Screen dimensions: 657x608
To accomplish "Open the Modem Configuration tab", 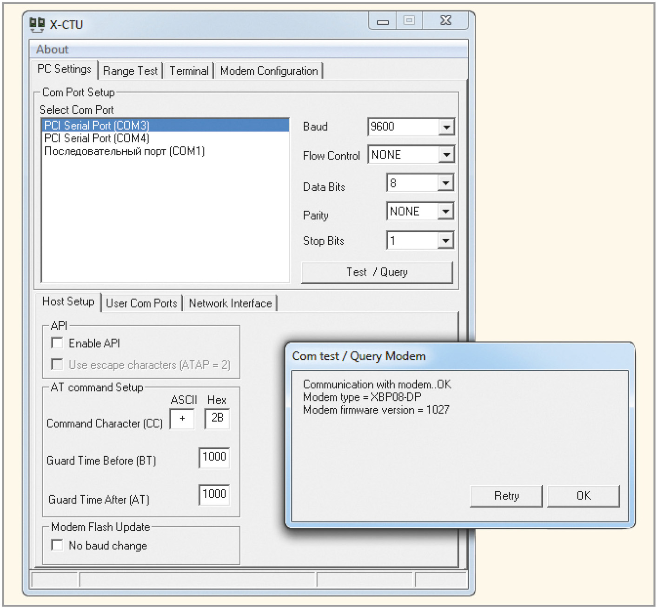I will click(269, 71).
